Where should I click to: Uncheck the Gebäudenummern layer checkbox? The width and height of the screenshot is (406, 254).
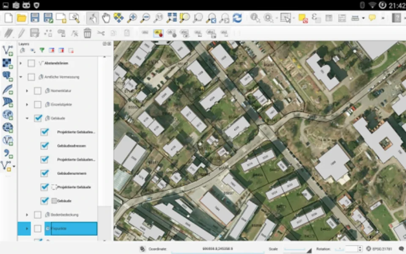tap(44, 173)
